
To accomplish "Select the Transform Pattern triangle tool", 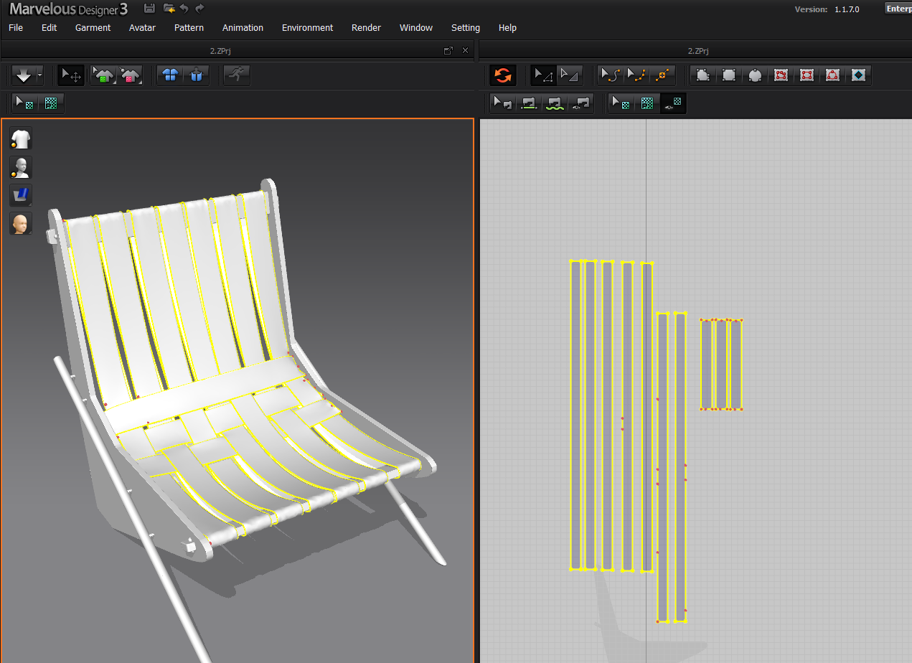I will pos(569,75).
